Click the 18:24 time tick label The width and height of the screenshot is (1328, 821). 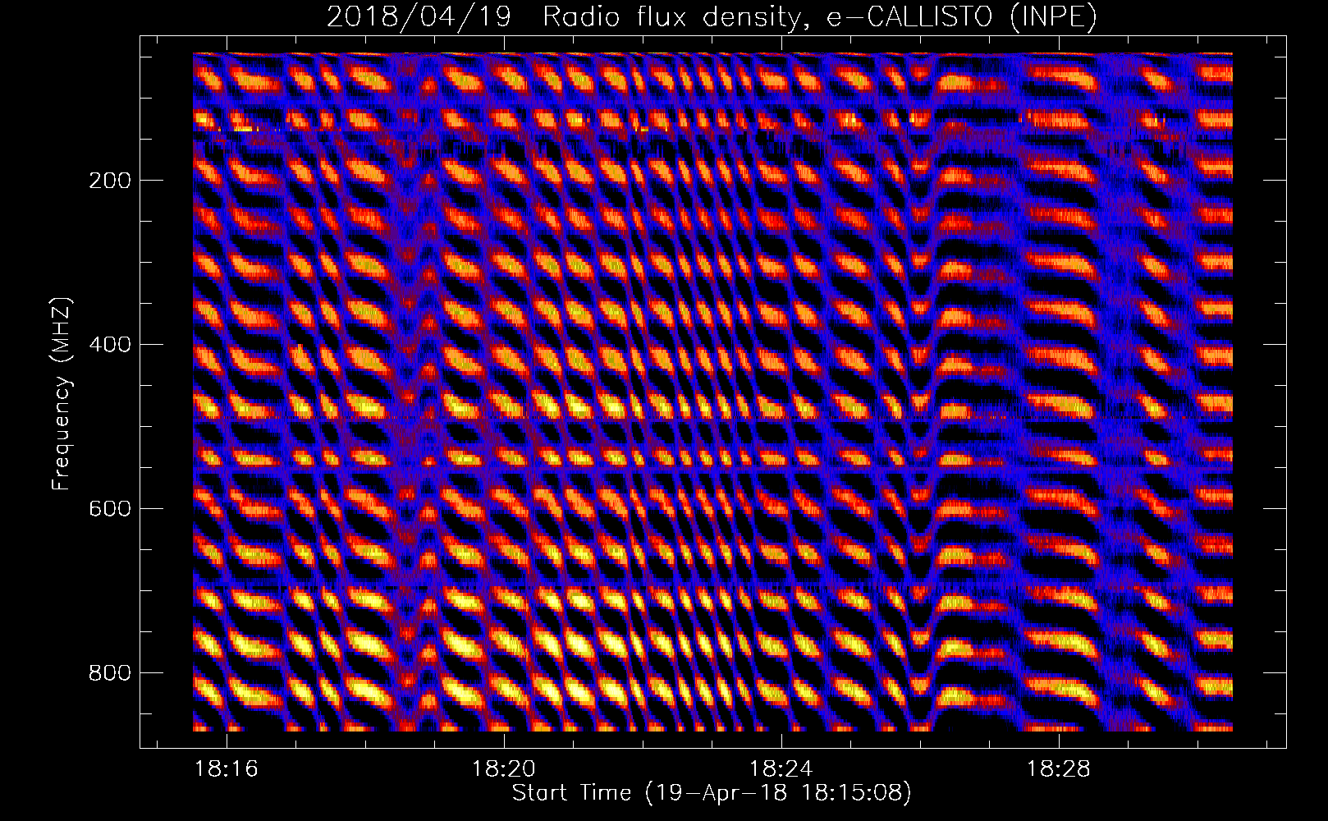pyautogui.click(x=781, y=768)
